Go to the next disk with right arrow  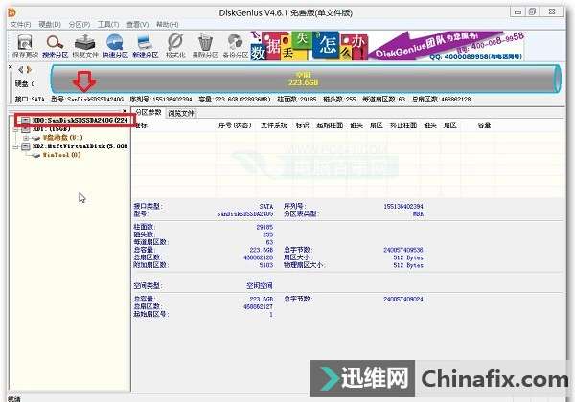tap(29, 70)
